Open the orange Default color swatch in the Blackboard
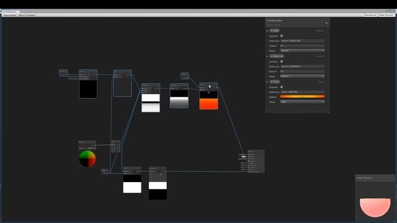Viewport: 397px width, 223px height. click(302, 97)
